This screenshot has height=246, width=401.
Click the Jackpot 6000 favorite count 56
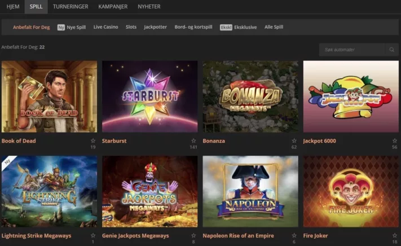(x=395, y=147)
